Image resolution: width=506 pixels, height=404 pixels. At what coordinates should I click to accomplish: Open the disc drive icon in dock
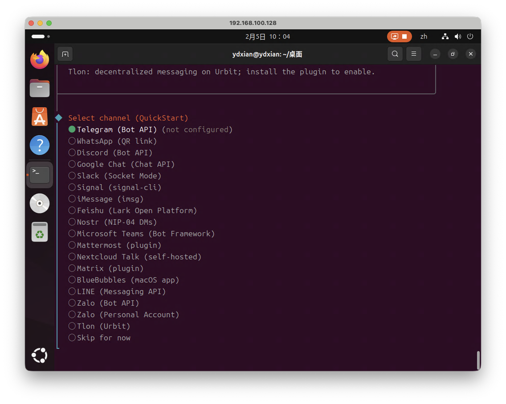tap(40, 203)
